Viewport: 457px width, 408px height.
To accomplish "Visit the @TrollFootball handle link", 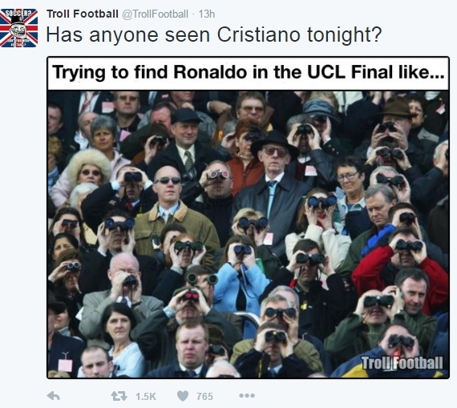I will click(x=155, y=14).
